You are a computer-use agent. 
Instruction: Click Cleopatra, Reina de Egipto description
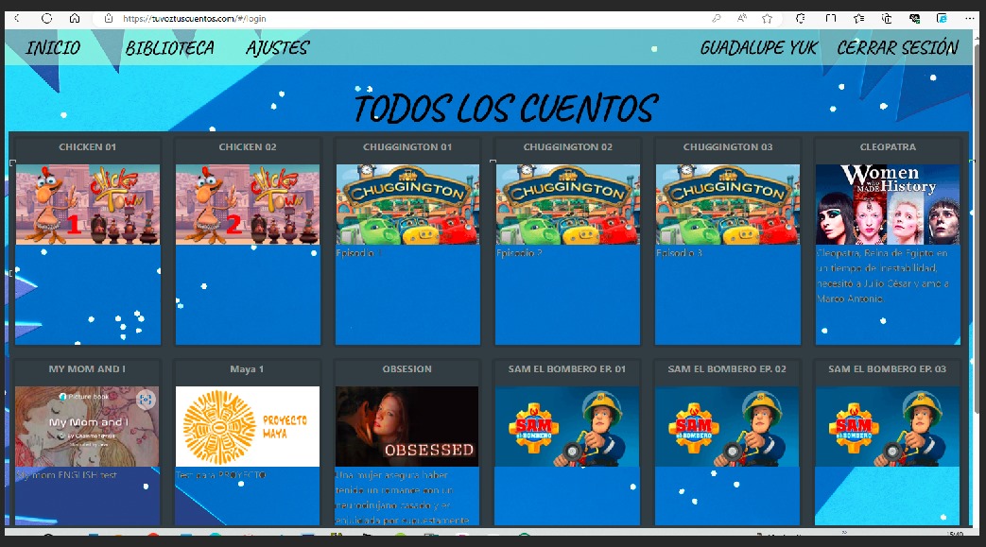pos(882,276)
